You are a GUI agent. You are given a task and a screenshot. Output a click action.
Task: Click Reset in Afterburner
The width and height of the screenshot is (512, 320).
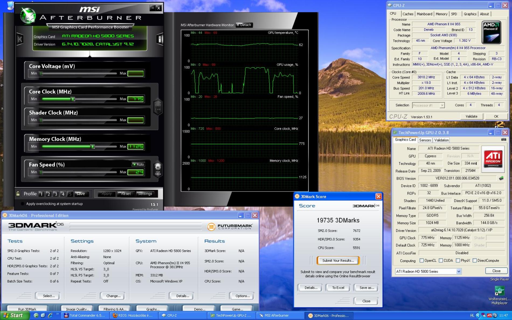126,194
